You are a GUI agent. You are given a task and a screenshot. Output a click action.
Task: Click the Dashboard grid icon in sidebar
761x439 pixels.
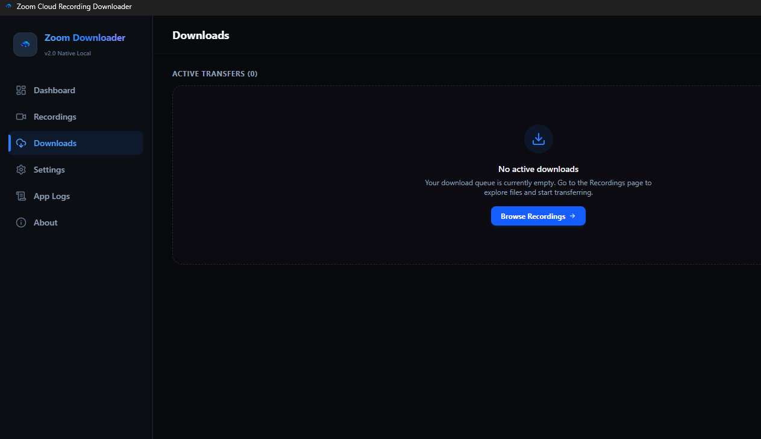21,90
